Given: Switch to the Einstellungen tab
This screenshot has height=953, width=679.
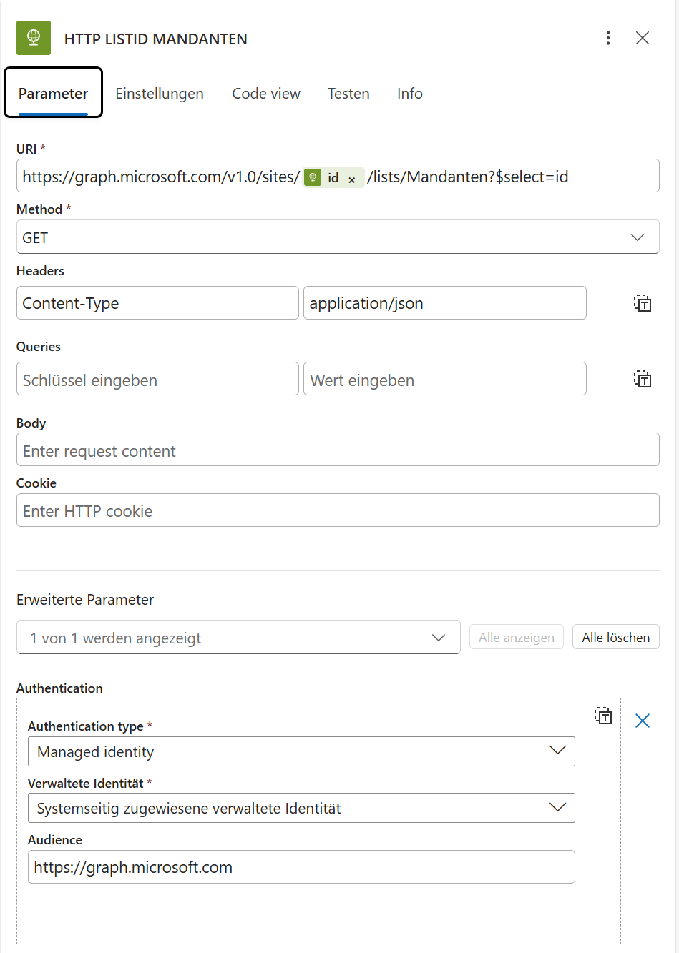Looking at the screenshot, I should point(159,93).
